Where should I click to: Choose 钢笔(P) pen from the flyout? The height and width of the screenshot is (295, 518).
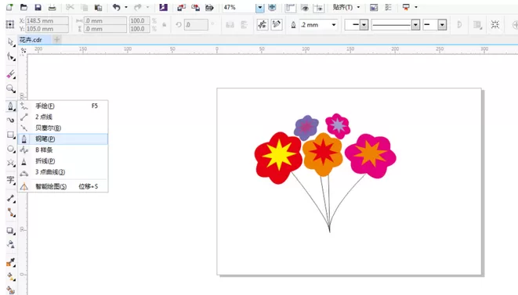(x=63, y=139)
